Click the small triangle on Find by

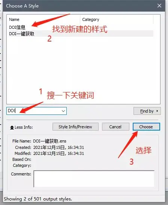tap(157, 111)
